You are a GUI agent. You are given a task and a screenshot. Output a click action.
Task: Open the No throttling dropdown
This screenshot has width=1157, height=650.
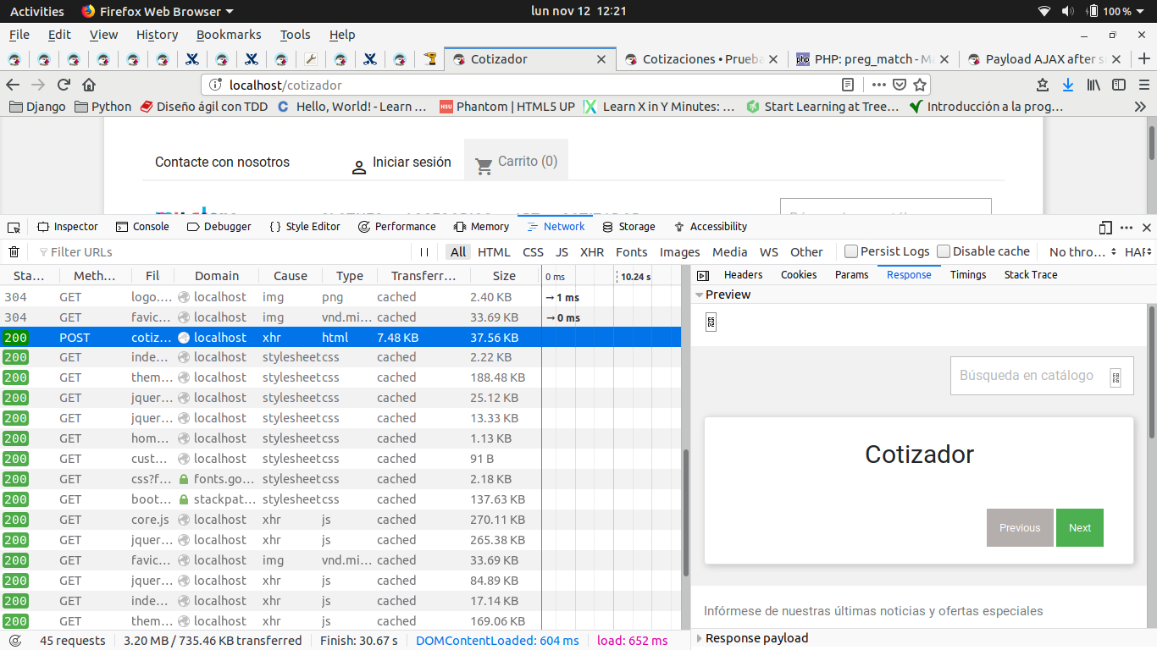coord(1079,251)
